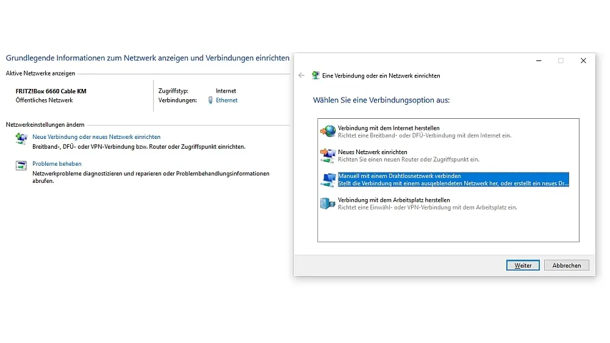This screenshot has width=610, height=343.
Task: Cancel the wizard with Abbrechen
Action: click(567, 266)
